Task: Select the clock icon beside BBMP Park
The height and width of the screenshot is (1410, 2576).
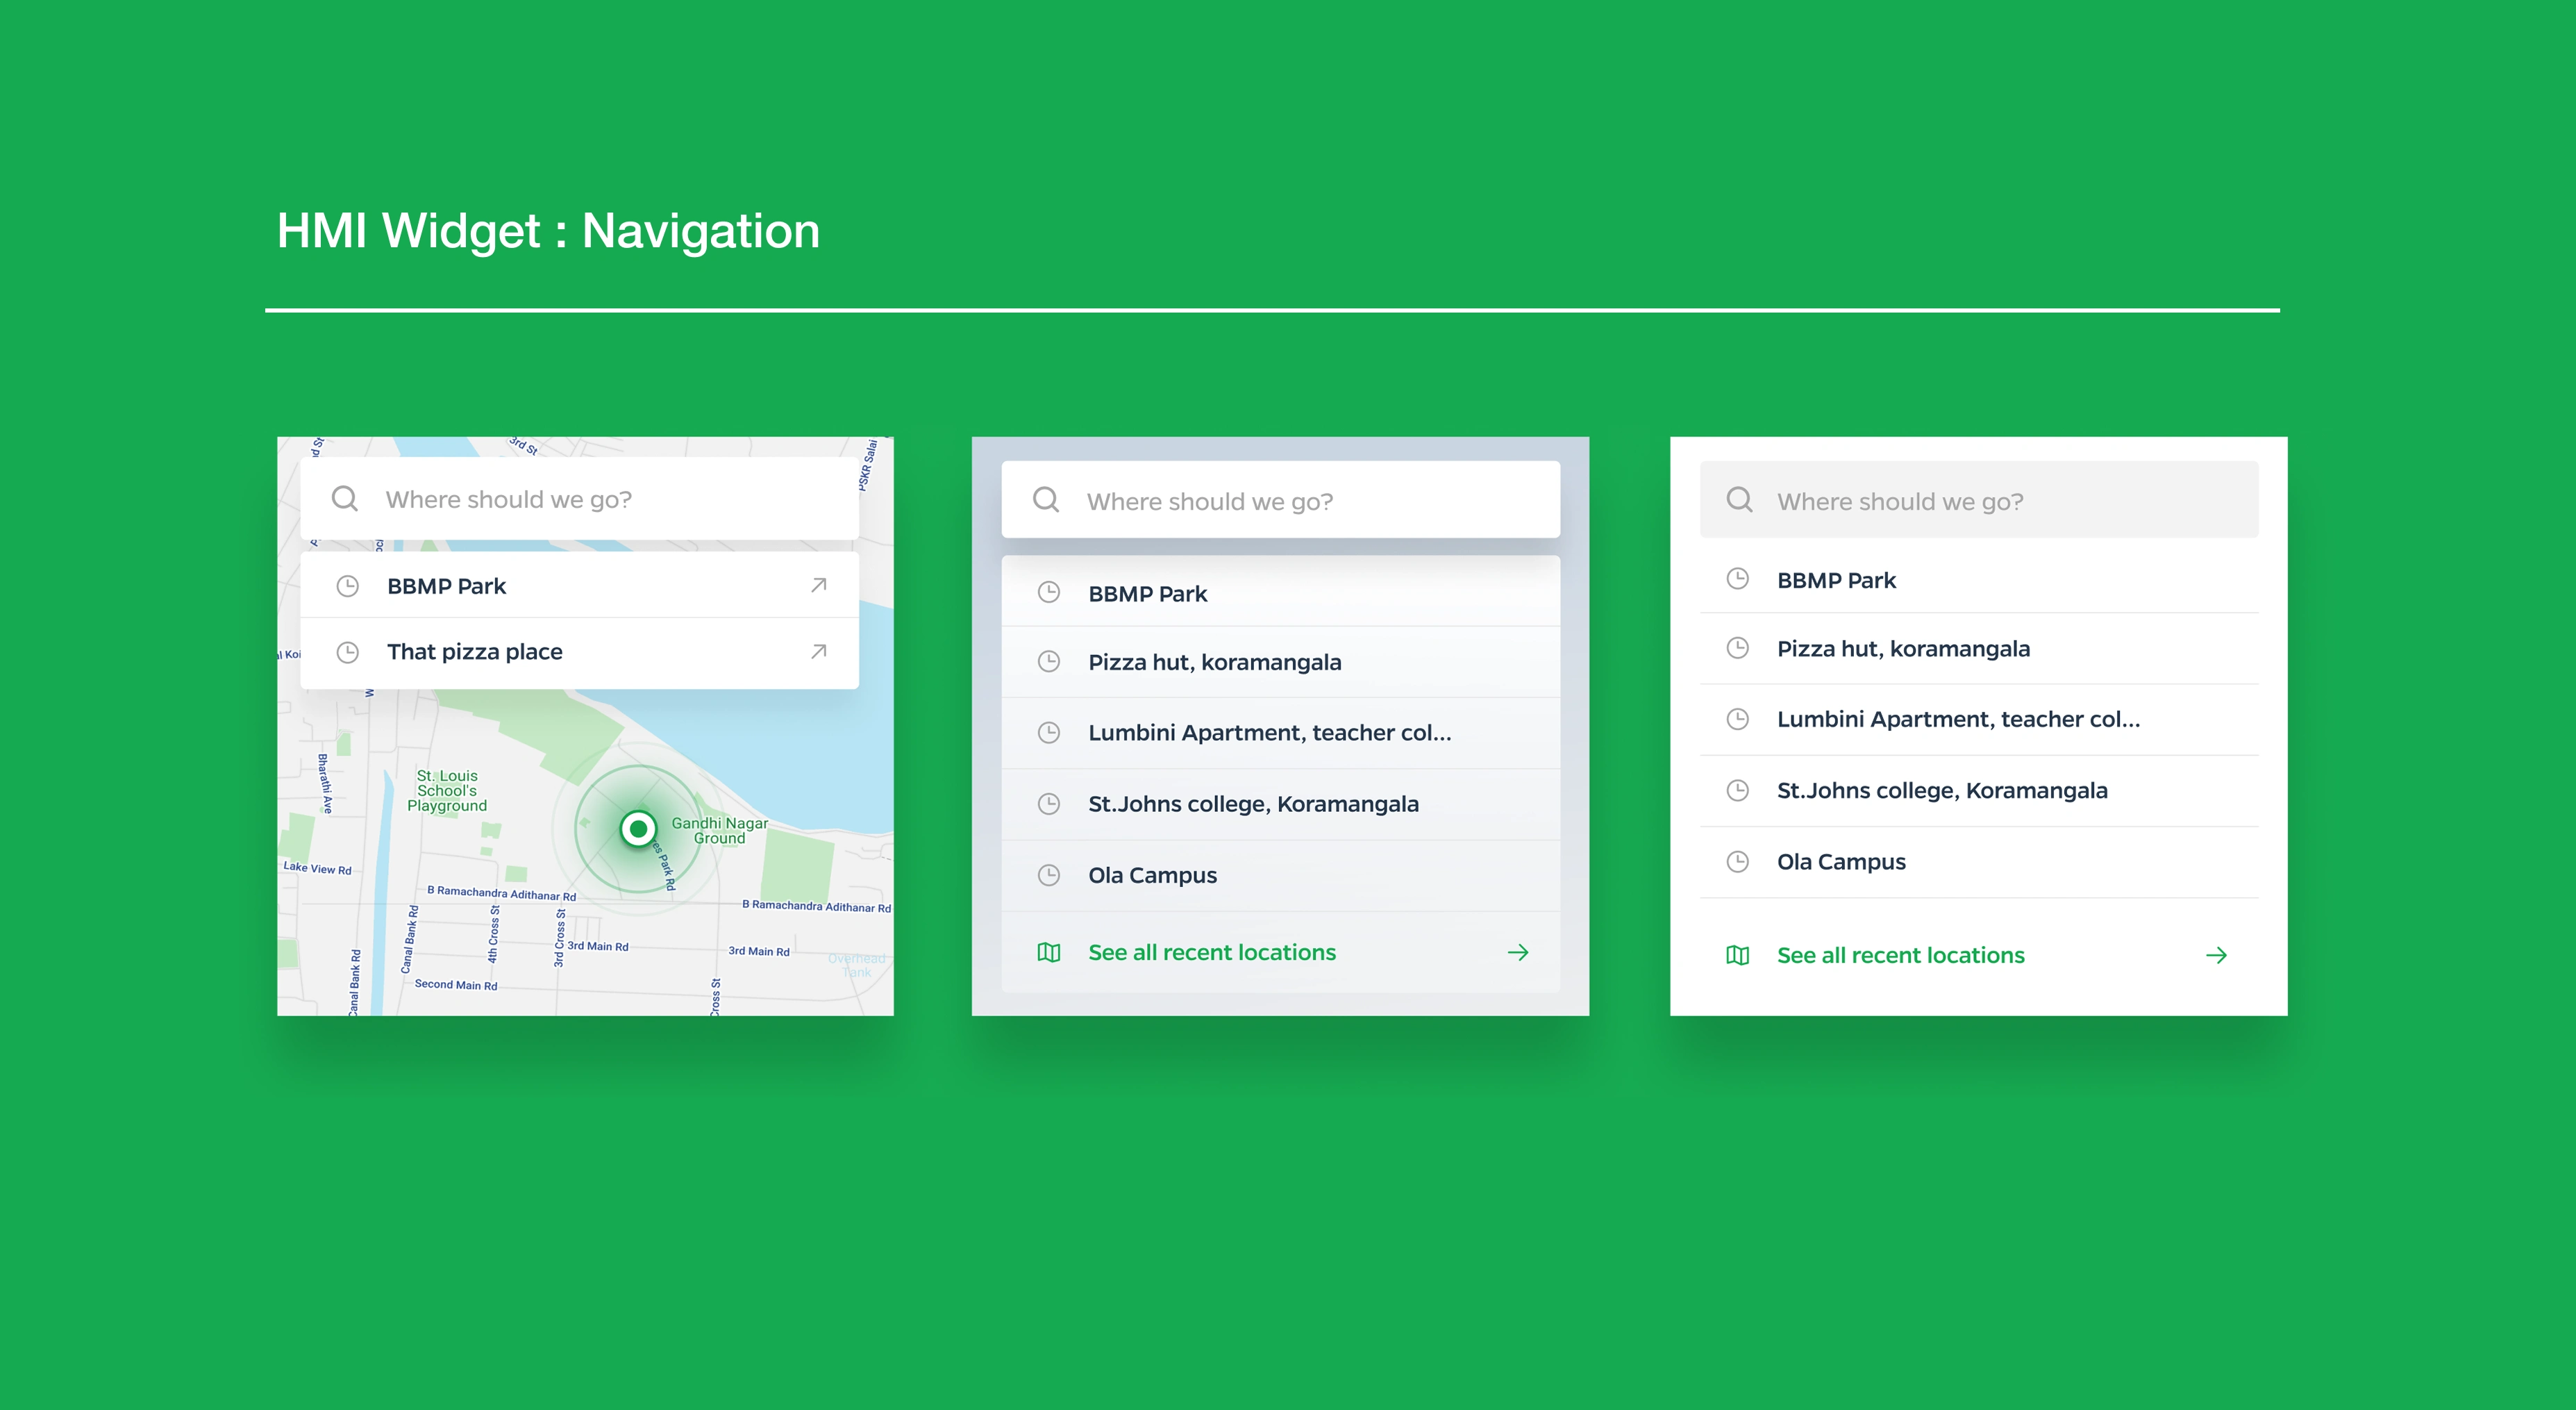Action: coord(347,585)
